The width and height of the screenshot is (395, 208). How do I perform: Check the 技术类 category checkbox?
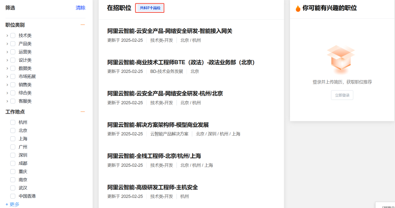pyautogui.click(x=13, y=35)
